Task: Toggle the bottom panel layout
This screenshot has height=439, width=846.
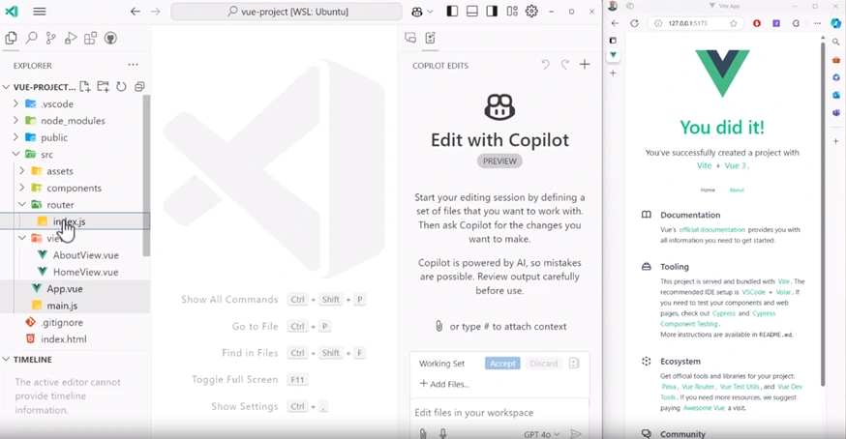Action: 472,12
